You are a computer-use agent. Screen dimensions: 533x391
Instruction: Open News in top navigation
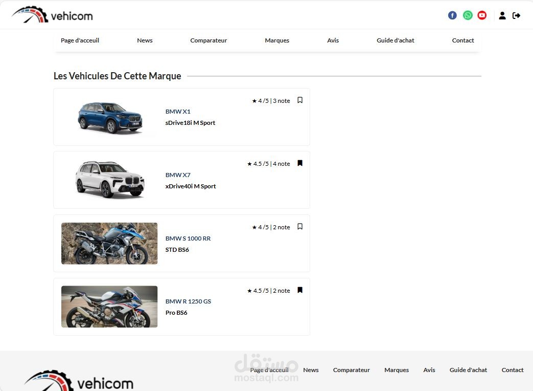coord(145,40)
